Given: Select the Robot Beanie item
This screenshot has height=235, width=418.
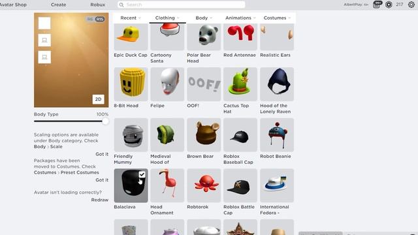Looking at the screenshot, I should pyautogui.click(x=277, y=135).
